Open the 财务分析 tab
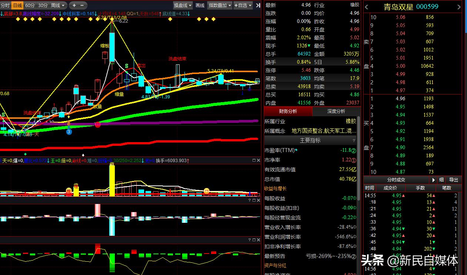This screenshot has width=467, height=275. point(288,111)
